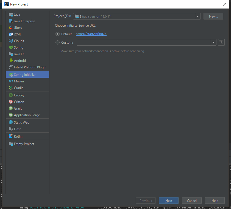Click the Maven m icon

point(11,81)
